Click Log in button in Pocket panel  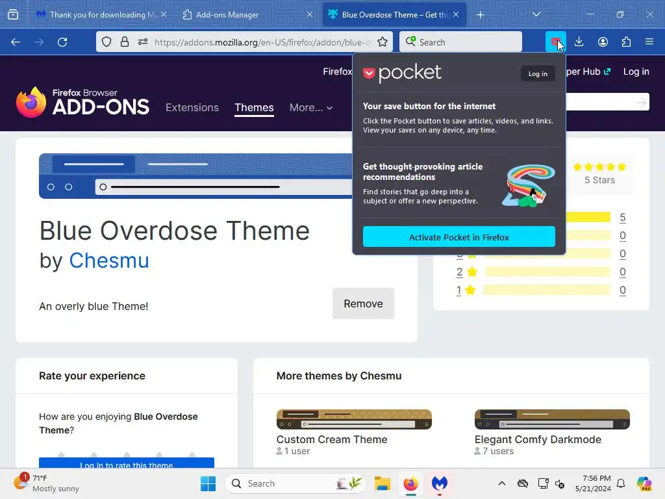538,73
